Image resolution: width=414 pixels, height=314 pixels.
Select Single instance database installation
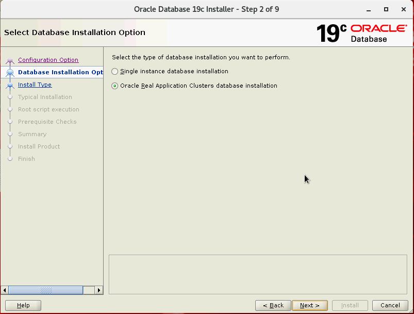coord(115,72)
